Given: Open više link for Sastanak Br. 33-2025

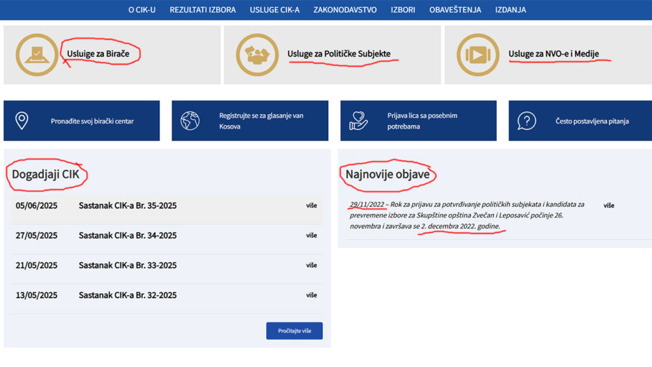Looking at the screenshot, I should (311, 266).
